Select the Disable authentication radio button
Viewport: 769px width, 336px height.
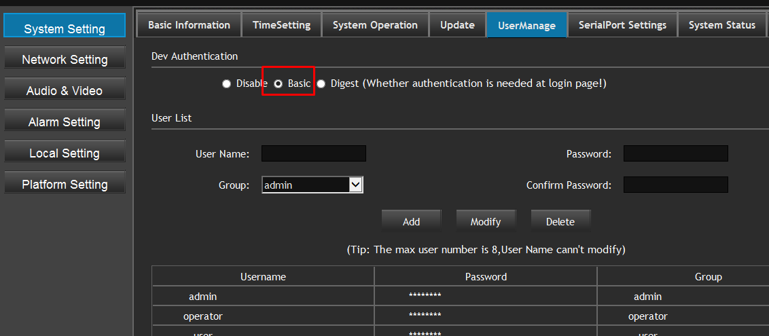click(227, 83)
